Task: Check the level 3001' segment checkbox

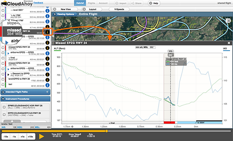Action: click(3, 11)
